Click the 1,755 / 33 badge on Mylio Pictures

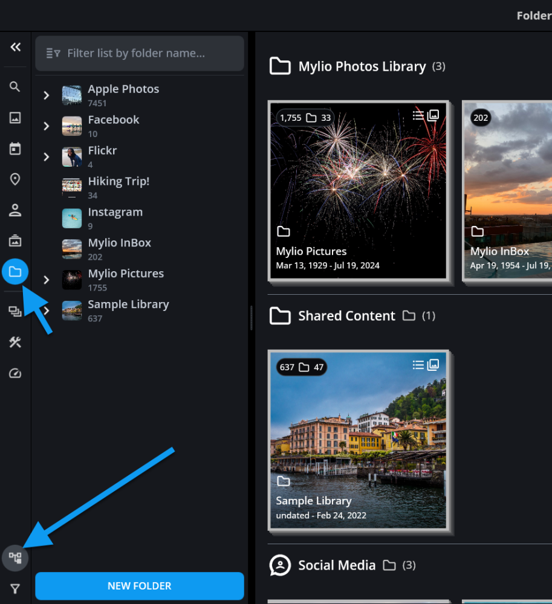pos(305,118)
